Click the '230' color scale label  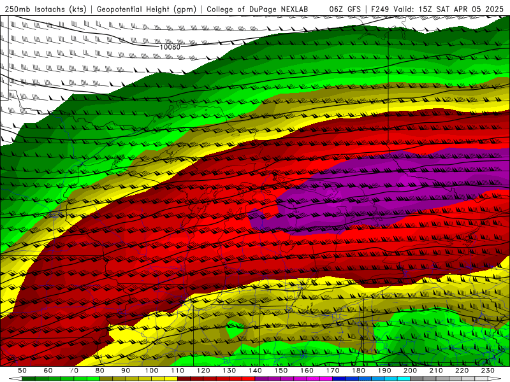(488, 371)
